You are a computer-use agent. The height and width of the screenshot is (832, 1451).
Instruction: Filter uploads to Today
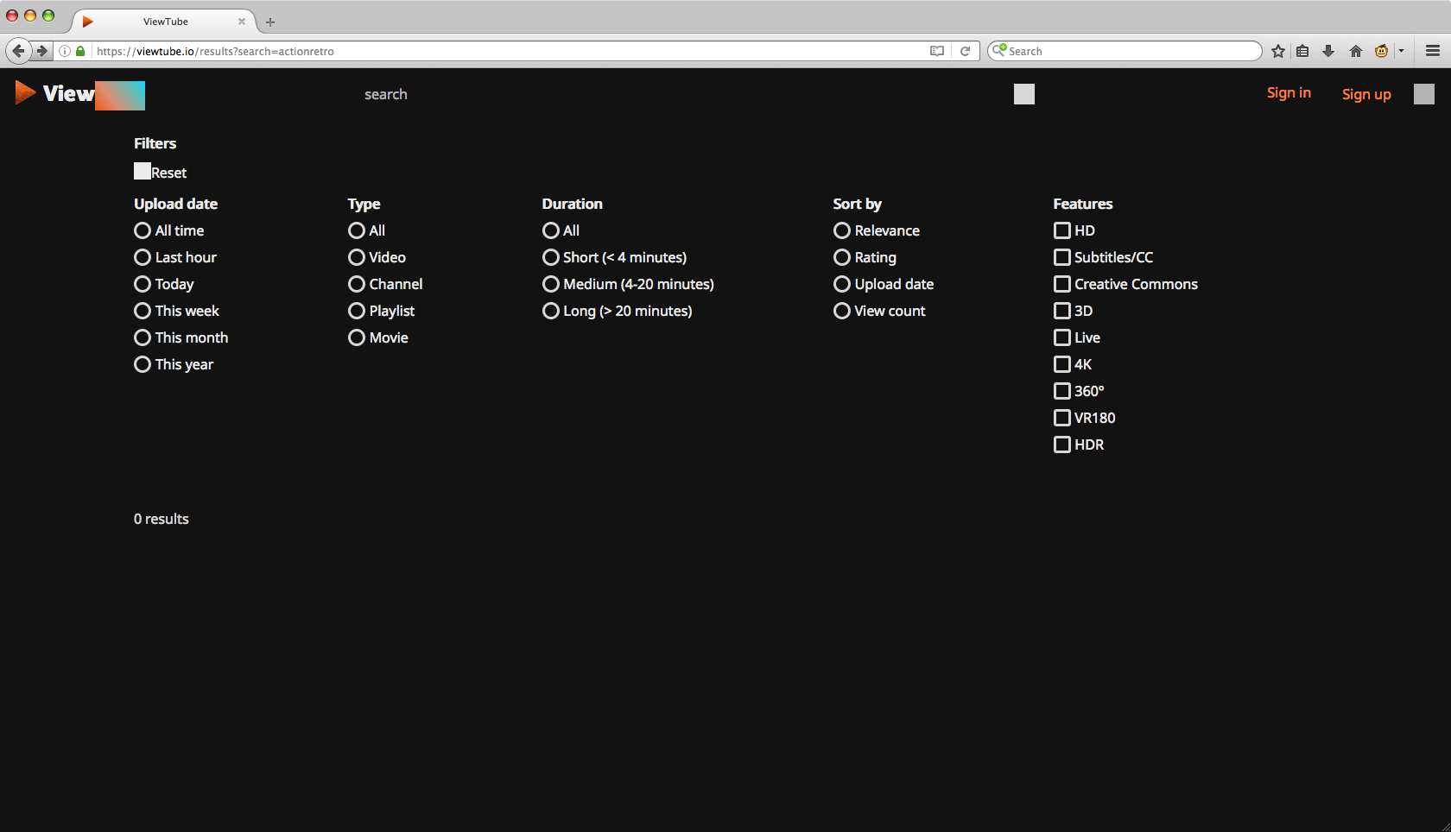(164, 284)
